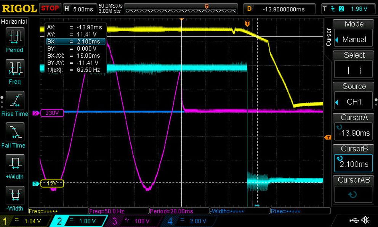Click the red STOP status button
The width and height of the screenshot is (378, 227).
[50, 8]
